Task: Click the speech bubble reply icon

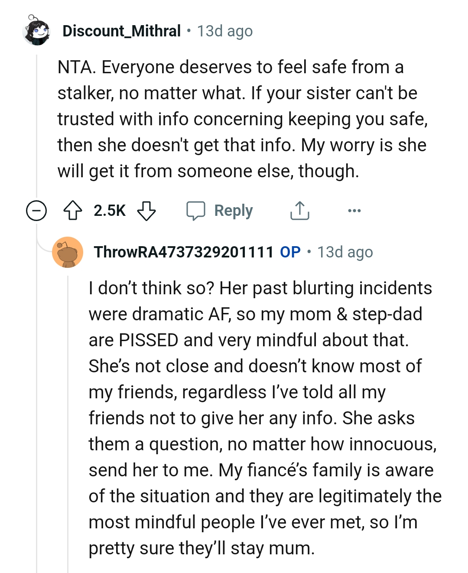Action: pos(195,211)
